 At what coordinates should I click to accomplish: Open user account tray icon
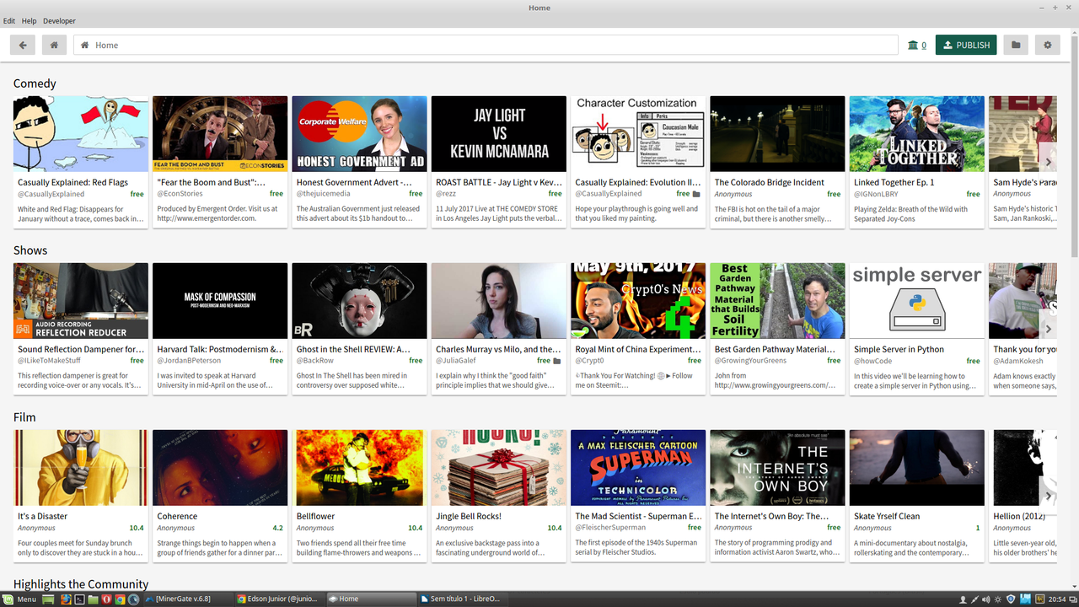[963, 599]
